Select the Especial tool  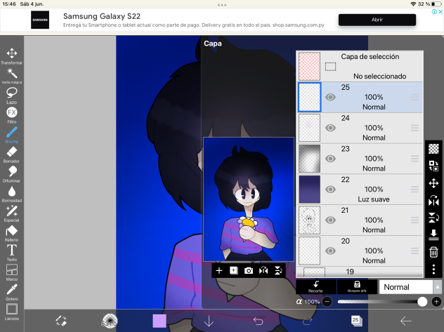(12, 213)
